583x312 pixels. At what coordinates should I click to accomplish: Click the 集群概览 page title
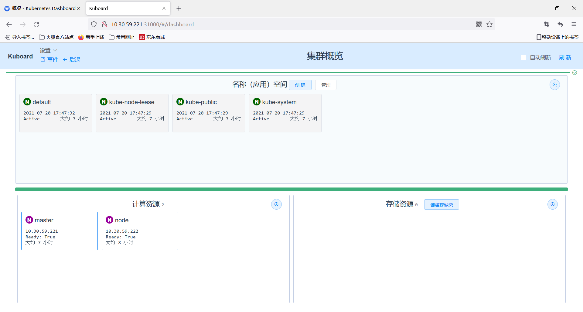point(325,56)
